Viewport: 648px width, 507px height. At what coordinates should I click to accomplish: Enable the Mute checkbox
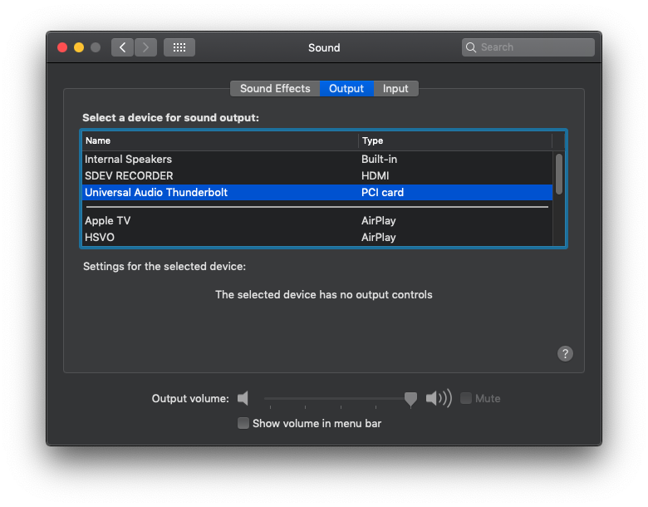[466, 398]
